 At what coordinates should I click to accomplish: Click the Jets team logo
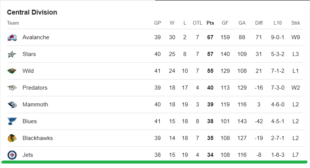(12, 155)
